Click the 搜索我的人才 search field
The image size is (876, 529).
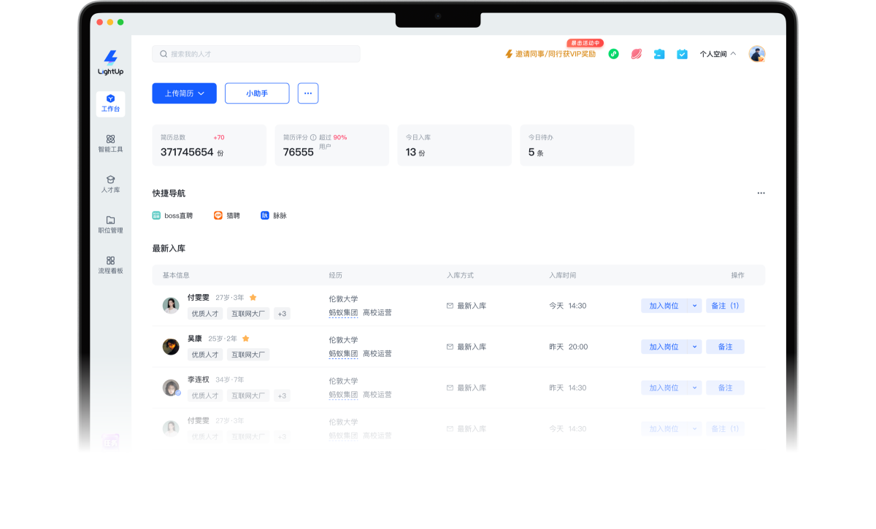tap(256, 54)
